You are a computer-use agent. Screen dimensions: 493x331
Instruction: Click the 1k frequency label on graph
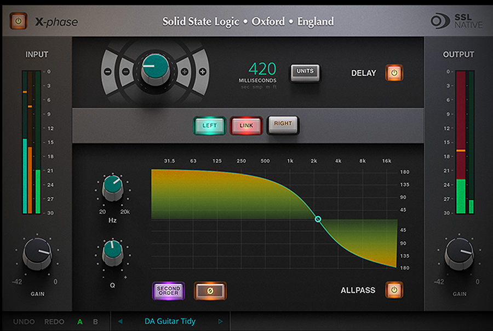tap(290, 161)
